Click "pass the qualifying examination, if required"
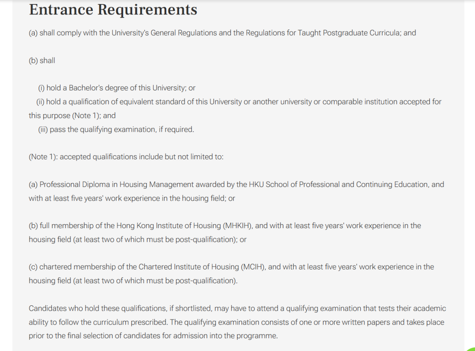The height and width of the screenshot is (351, 475). pyautogui.click(x=121, y=129)
